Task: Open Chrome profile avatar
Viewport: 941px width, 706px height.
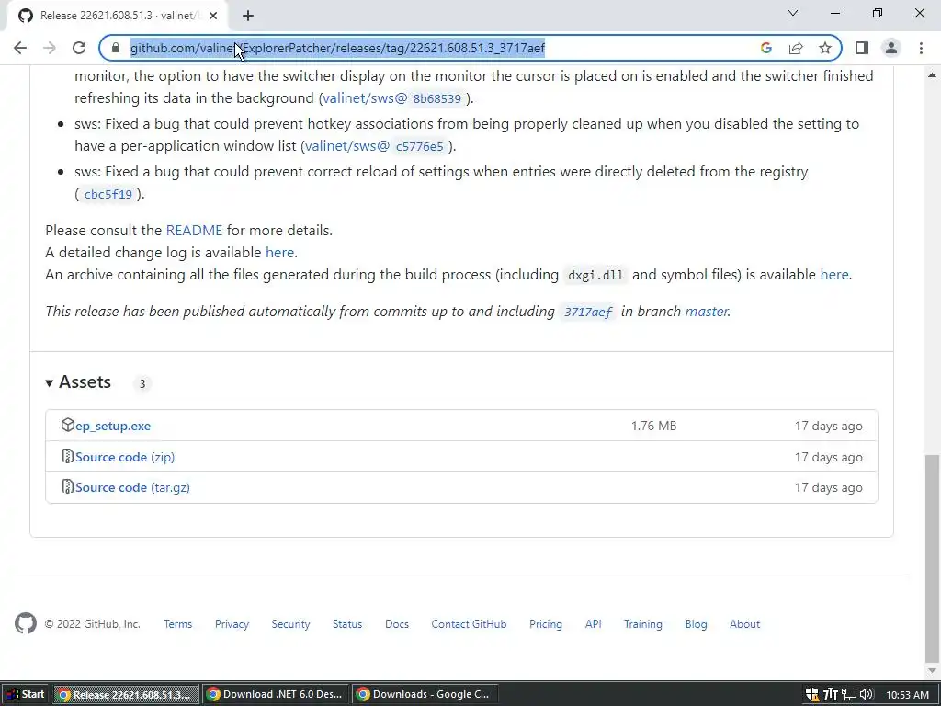Action: pos(891,48)
